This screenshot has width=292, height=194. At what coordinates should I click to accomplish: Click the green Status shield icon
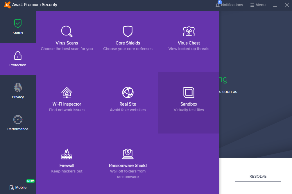18,24
